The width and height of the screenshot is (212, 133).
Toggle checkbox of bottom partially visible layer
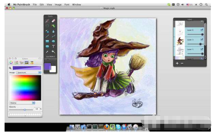(x=202, y=59)
